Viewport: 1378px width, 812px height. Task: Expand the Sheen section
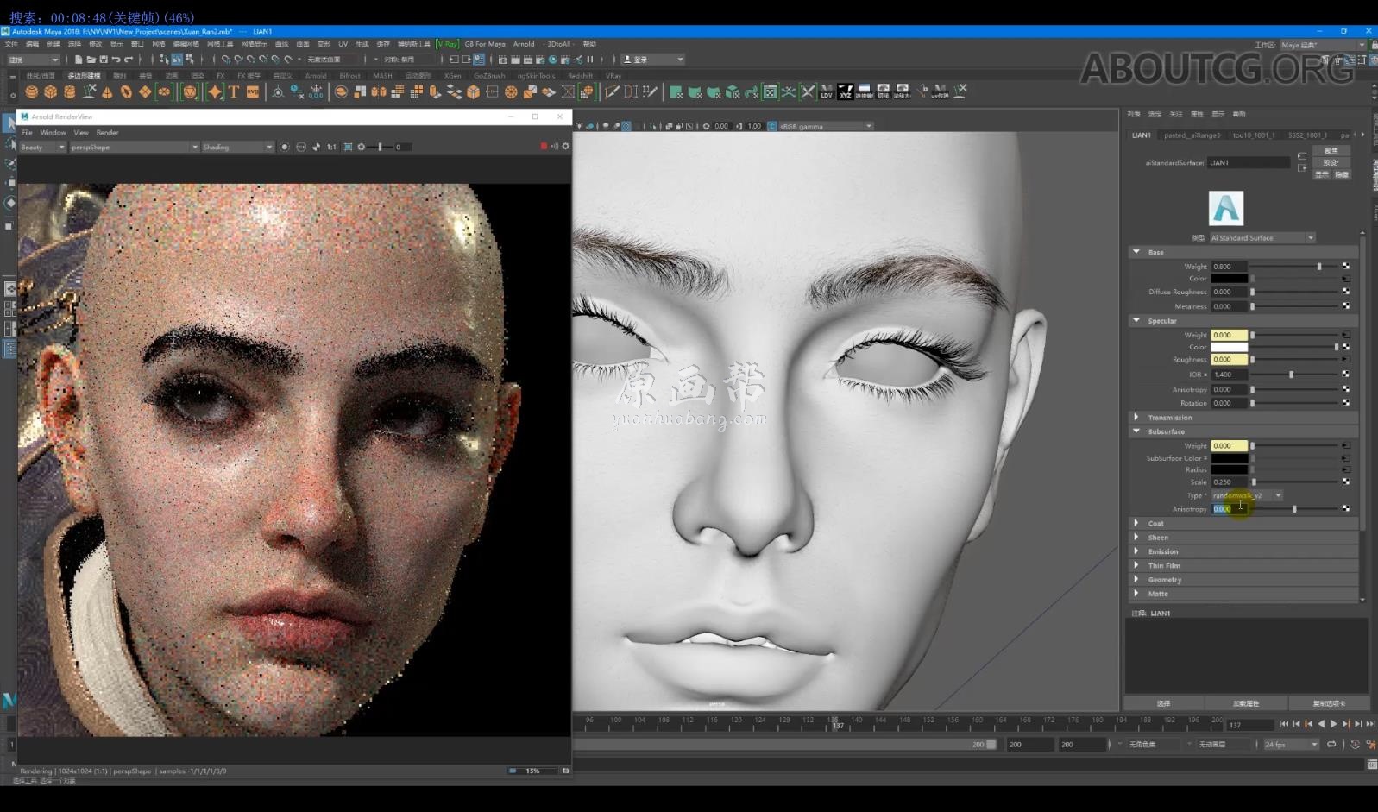pyautogui.click(x=1136, y=538)
